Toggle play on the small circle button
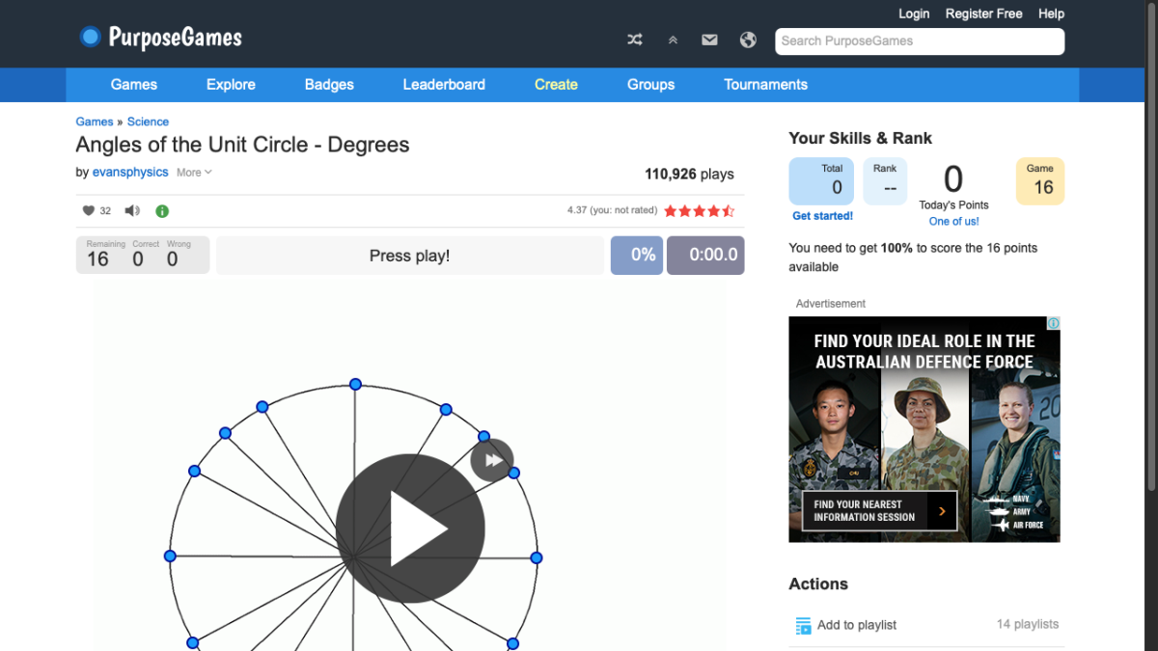Viewport: 1158px width, 651px height. point(492,460)
